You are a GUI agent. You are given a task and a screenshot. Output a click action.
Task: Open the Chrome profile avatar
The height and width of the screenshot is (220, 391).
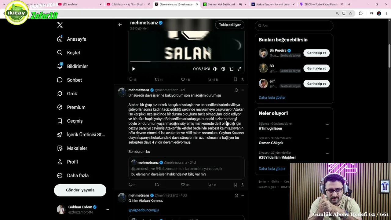pos(379,13)
